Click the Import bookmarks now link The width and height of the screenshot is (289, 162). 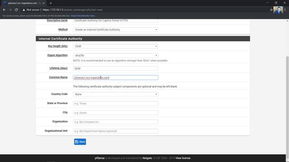[83, 16]
